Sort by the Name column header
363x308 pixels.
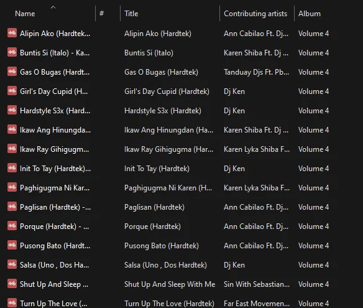coord(25,14)
